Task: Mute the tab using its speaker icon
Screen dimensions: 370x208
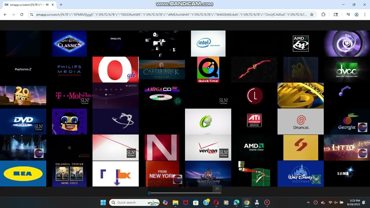Action: pyautogui.click(x=47, y=5)
